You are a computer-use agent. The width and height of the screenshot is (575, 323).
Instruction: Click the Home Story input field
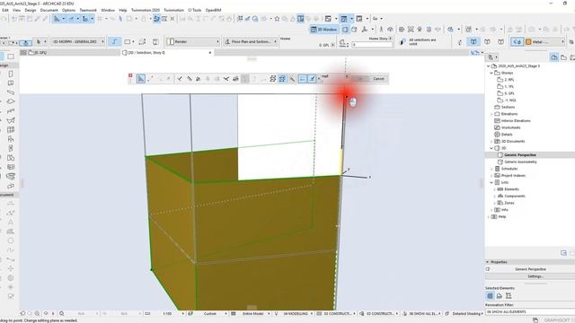point(371,44)
